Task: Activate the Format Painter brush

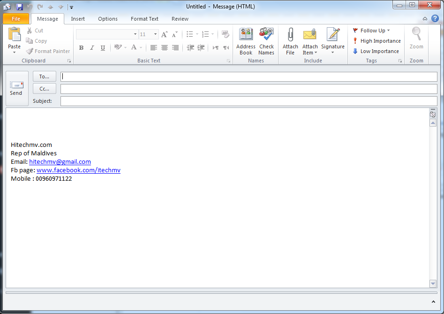Action: click(x=48, y=51)
